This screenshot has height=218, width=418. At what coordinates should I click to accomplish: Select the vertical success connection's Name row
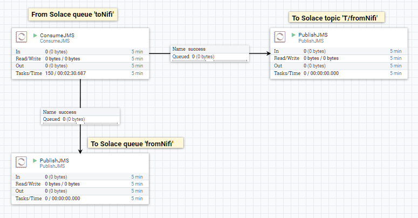[80, 112]
